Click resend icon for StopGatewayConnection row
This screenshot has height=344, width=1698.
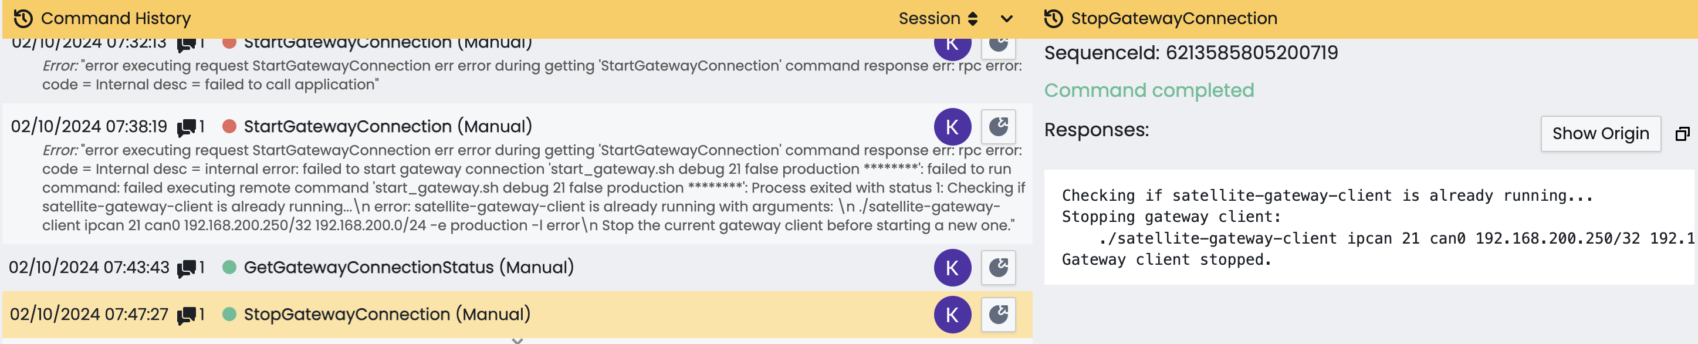point(998,315)
